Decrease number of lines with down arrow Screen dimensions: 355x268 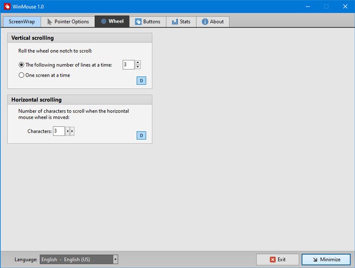[138, 67]
